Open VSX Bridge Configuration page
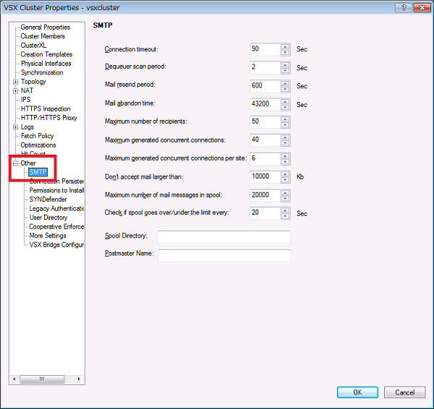 click(56, 245)
